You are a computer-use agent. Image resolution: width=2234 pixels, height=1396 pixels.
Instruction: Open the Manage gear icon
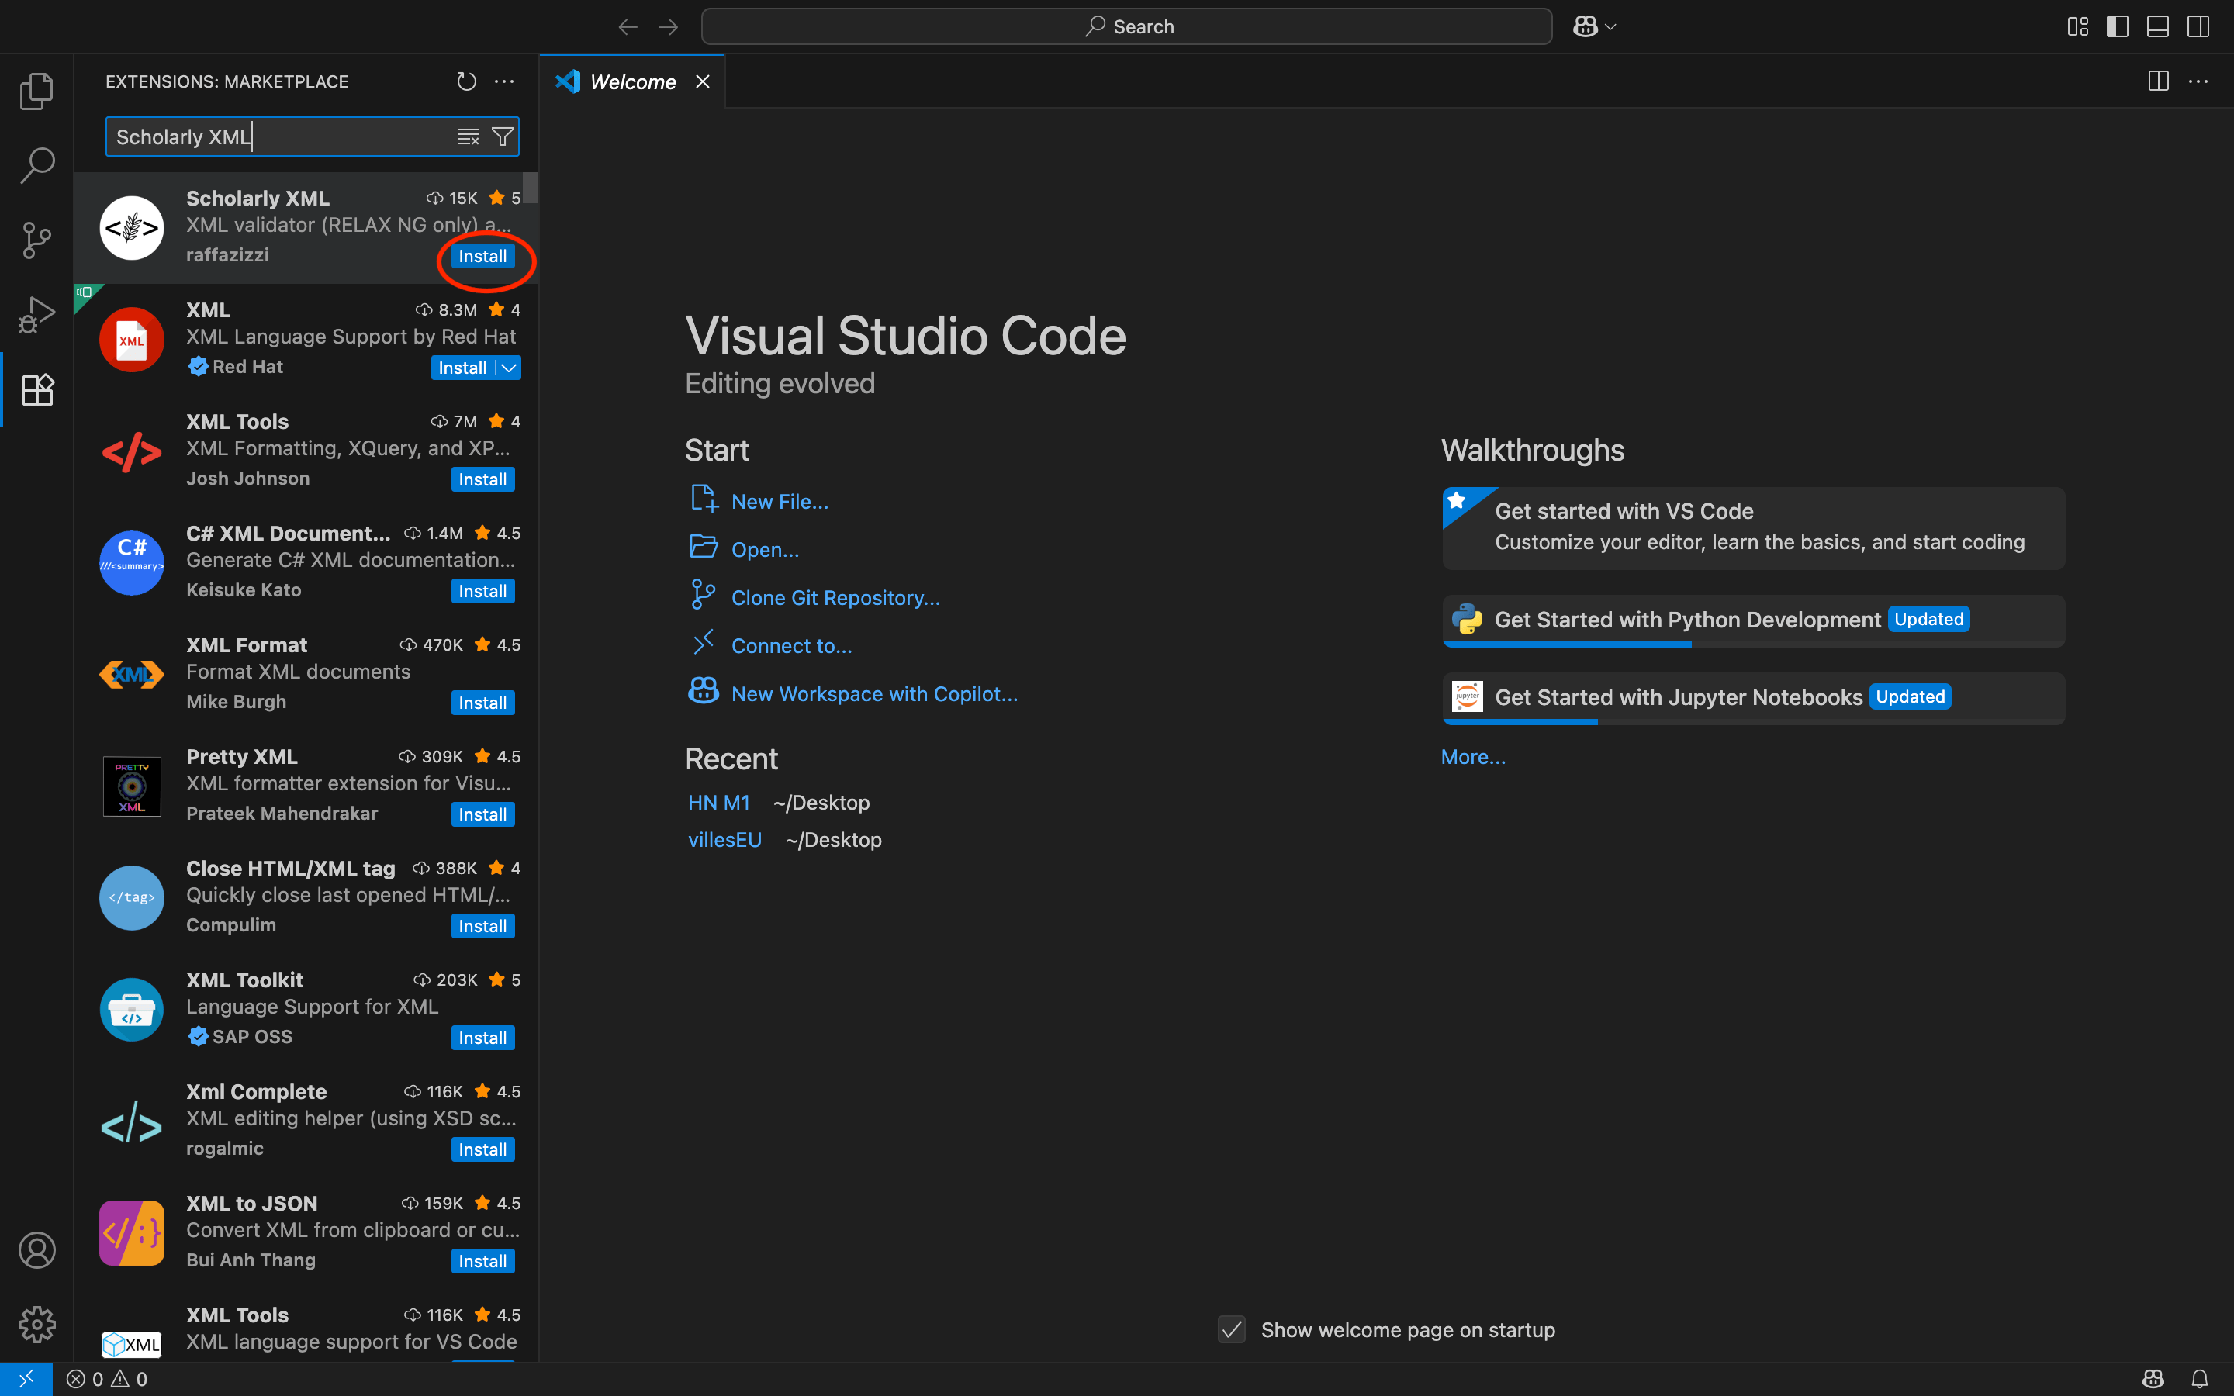[37, 1324]
